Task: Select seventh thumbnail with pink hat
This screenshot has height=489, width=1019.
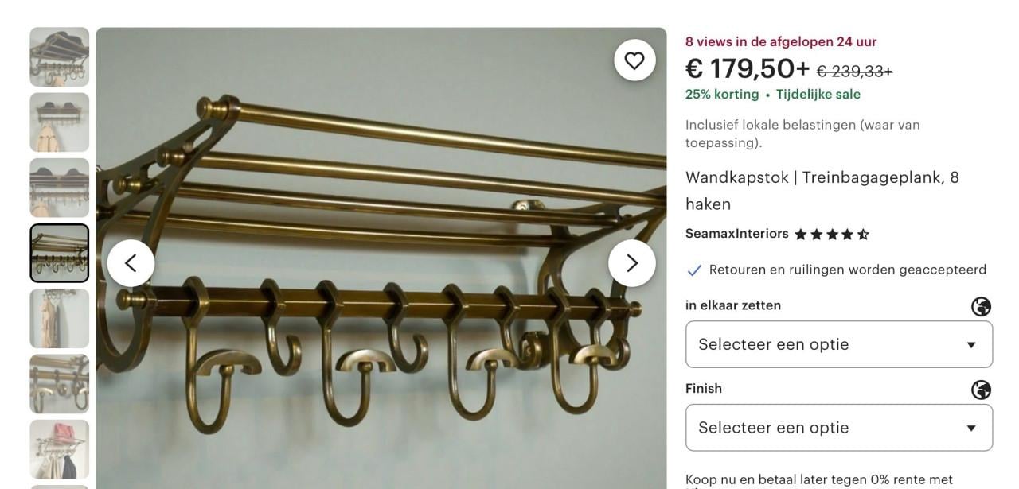Action: coord(60,449)
